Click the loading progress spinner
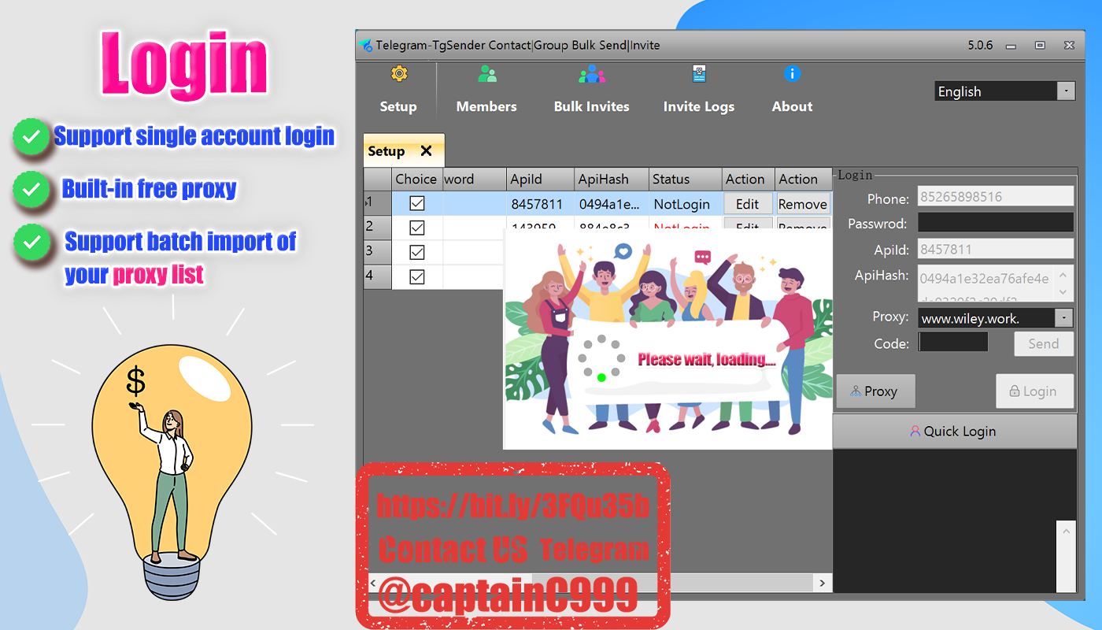Screen dimensions: 1102x630 coord(600,359)
